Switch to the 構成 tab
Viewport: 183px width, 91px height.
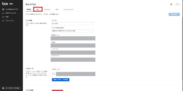(38, 9)
